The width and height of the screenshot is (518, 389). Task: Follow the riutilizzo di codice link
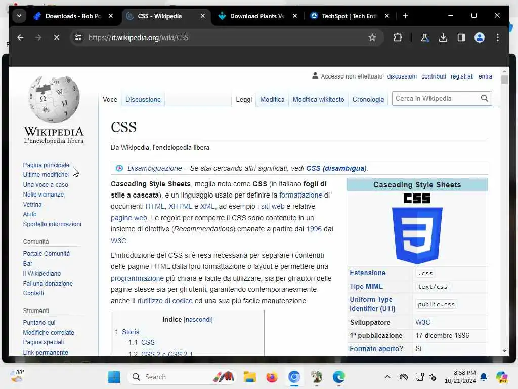pyautogui.click(x=165, y=301)
